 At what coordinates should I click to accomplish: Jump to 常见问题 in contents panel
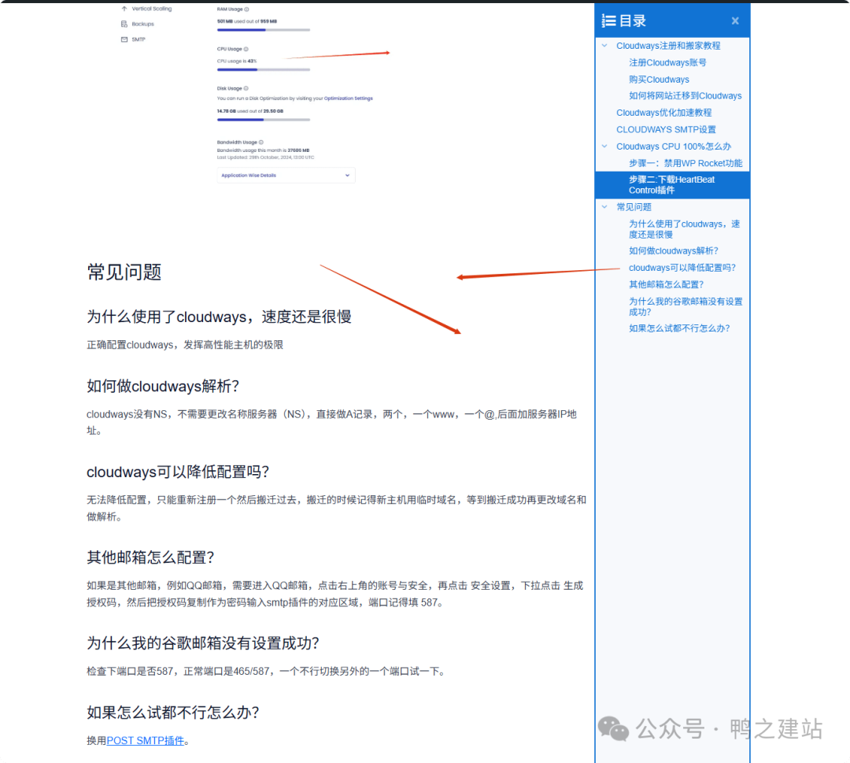pos(634,206)
